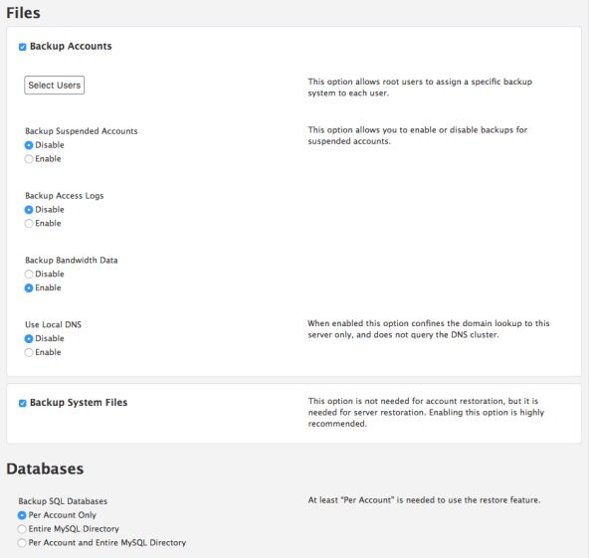Click the Databases section heading

click(x=45, y=467)
